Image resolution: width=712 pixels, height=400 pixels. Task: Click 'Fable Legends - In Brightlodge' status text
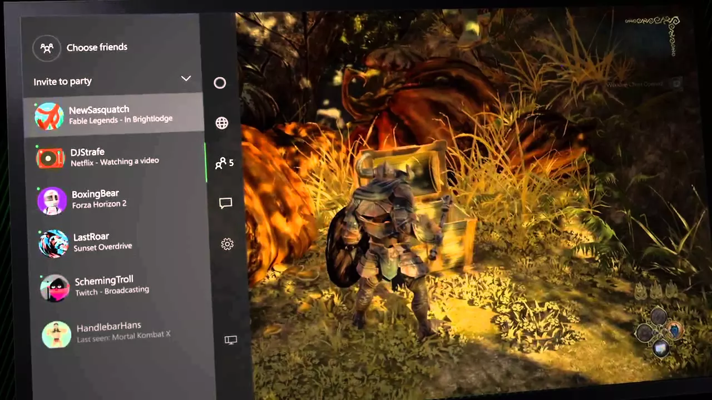click(121, 119)
